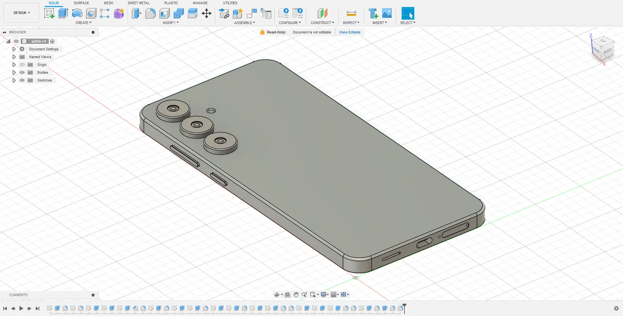Image resolution: width=623 pixels, height=316 pixels.
Task: Select the Rectangular Pattern tool
Action: pos(105,14)
